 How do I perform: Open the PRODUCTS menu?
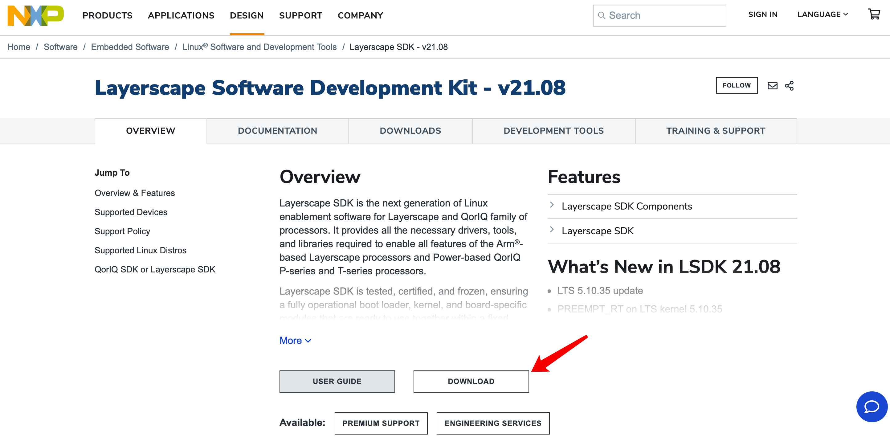coord(108,15)
